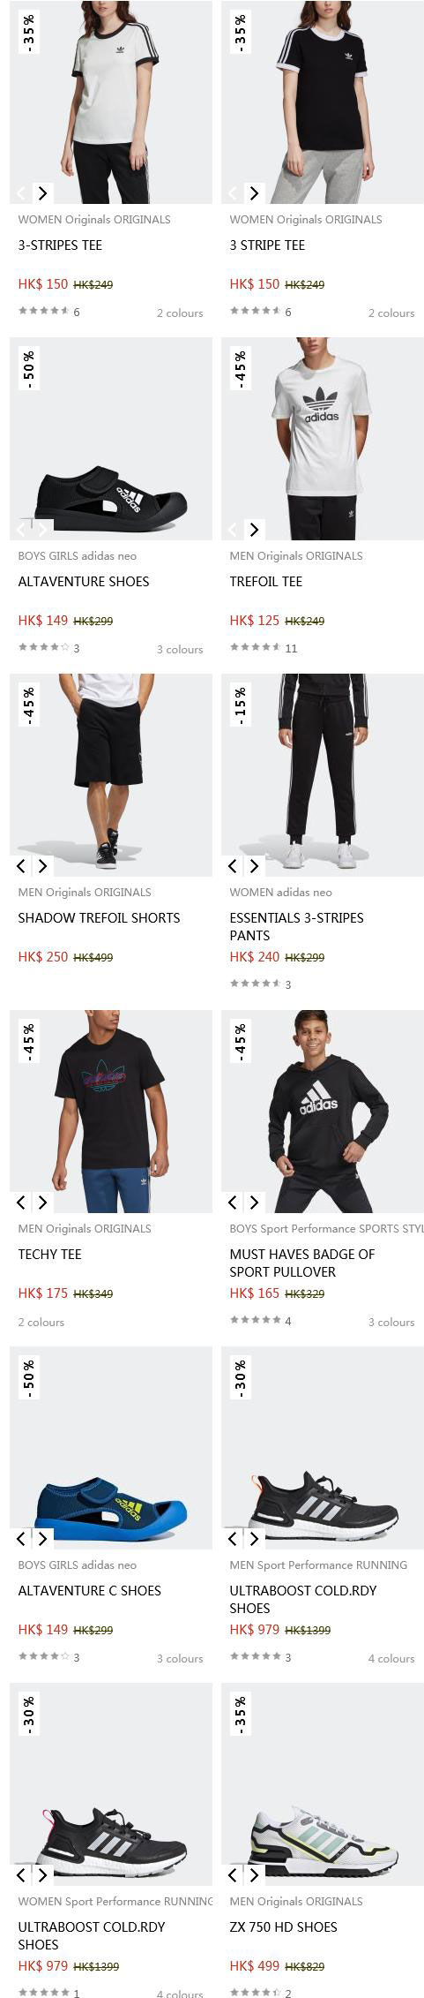Show previous image of black 3 Stripe Tee
This screenshot has width=424, height=1998.
click(x=234, y=192)
